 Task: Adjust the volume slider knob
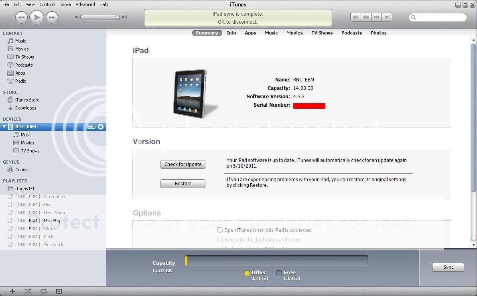click(x=117, y=17)
